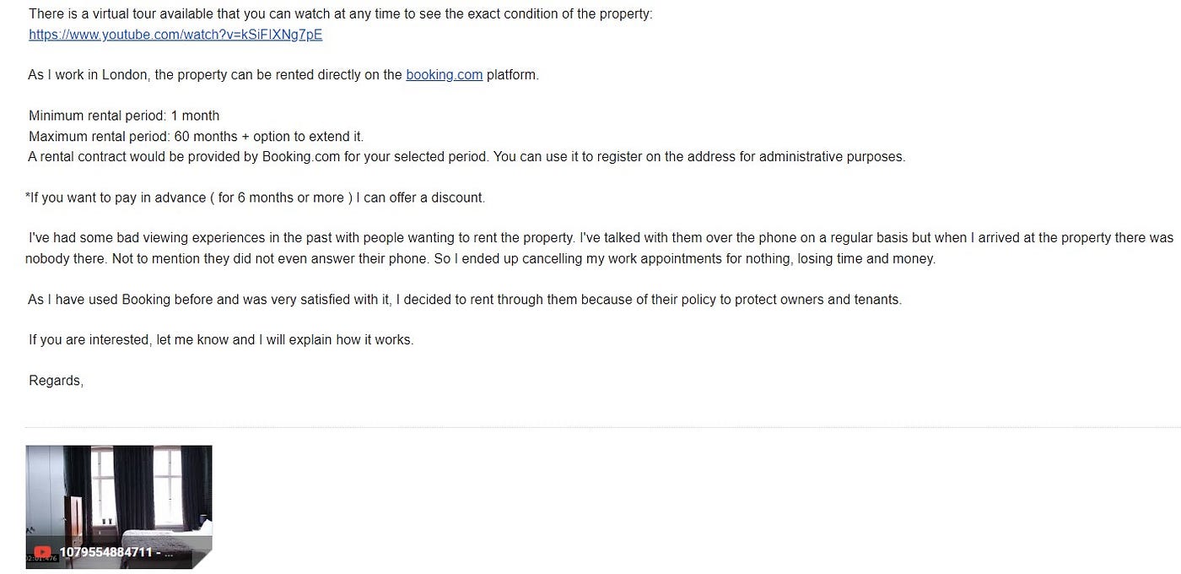This screenshot has width=1181, height=574.
Task: Click the 'If you are interested' sentence
Action: click(221, 340)
